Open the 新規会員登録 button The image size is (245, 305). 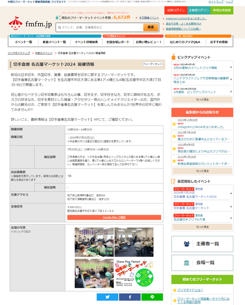pyautogui.click(x=222, y=10)
